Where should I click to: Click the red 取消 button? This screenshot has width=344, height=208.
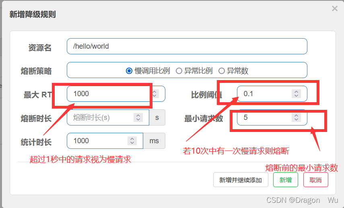point(316,180)
